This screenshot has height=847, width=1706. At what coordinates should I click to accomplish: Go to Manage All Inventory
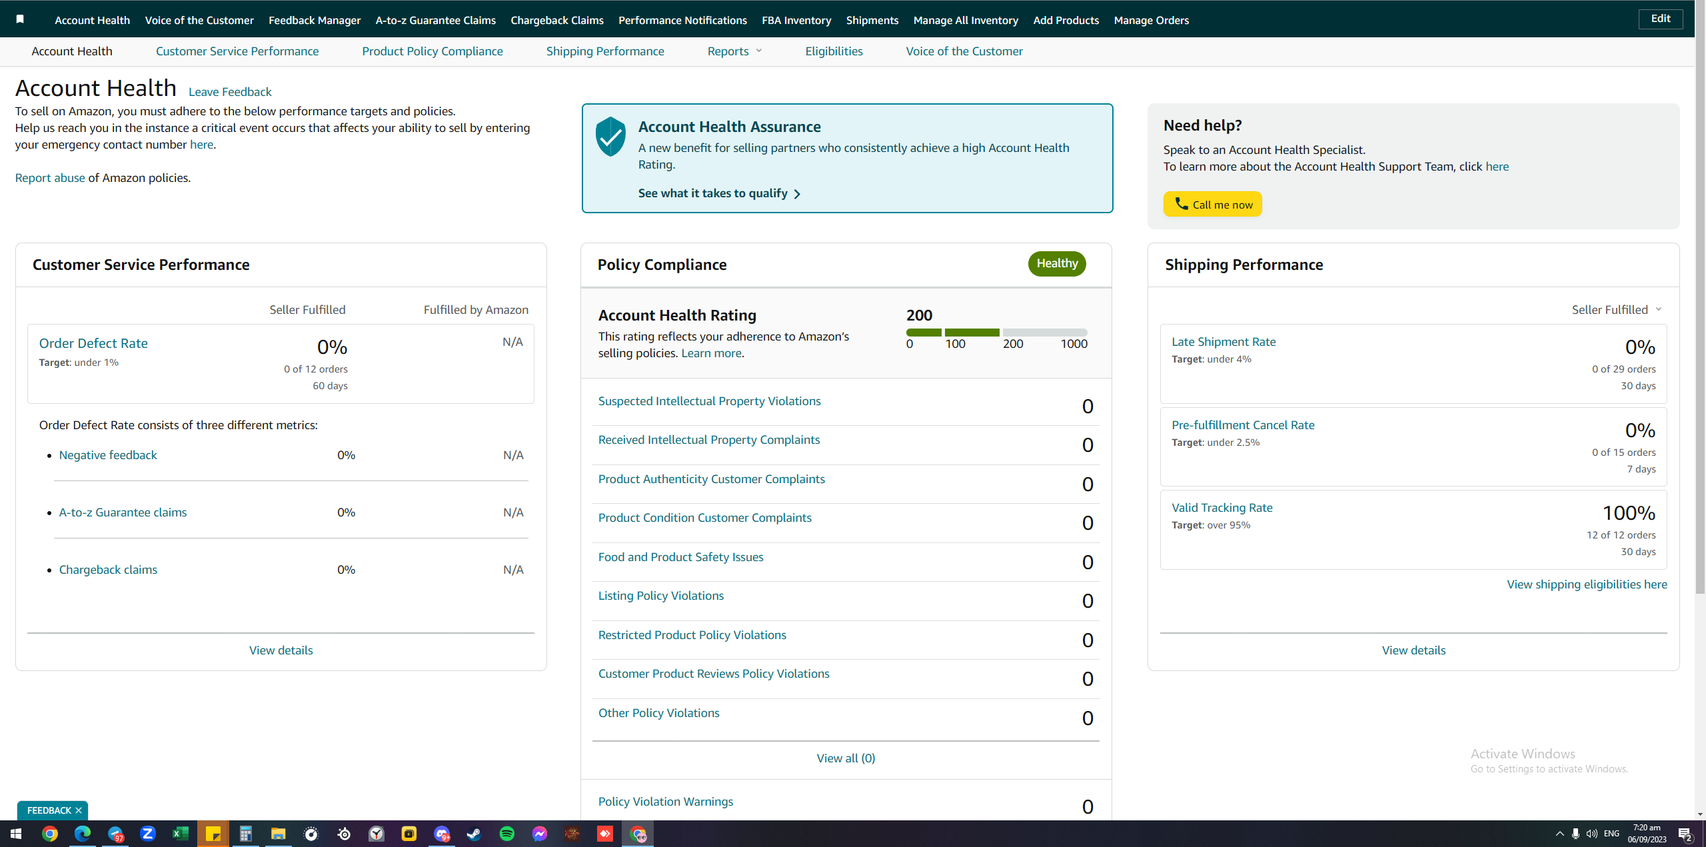966,20
